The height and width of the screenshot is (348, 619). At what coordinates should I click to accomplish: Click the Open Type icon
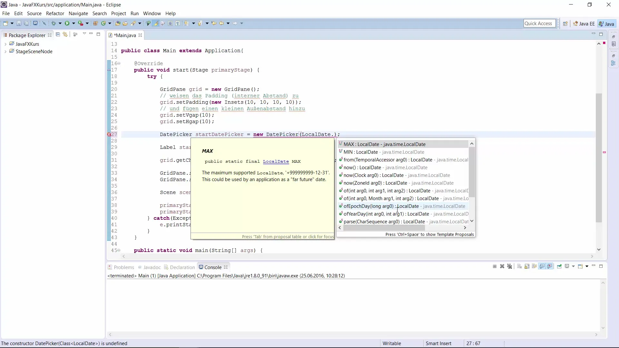tap(118, 23)
